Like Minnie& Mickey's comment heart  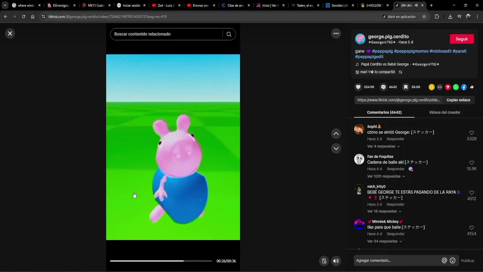472,228
